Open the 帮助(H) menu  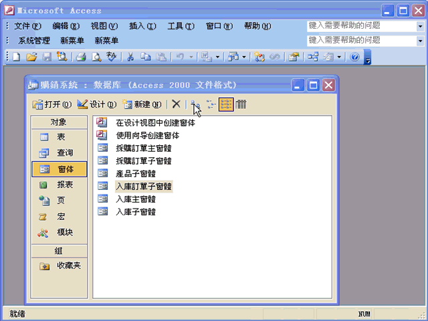[x=257, y=26]
